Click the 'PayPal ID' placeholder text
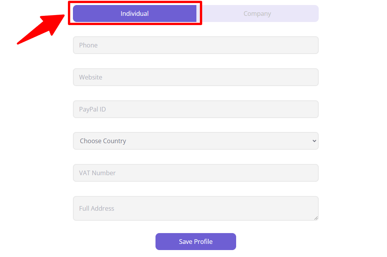 click(x=92, y=109)
